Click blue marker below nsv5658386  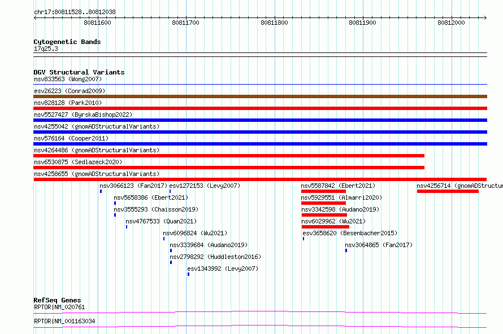[x=115, y=203]
